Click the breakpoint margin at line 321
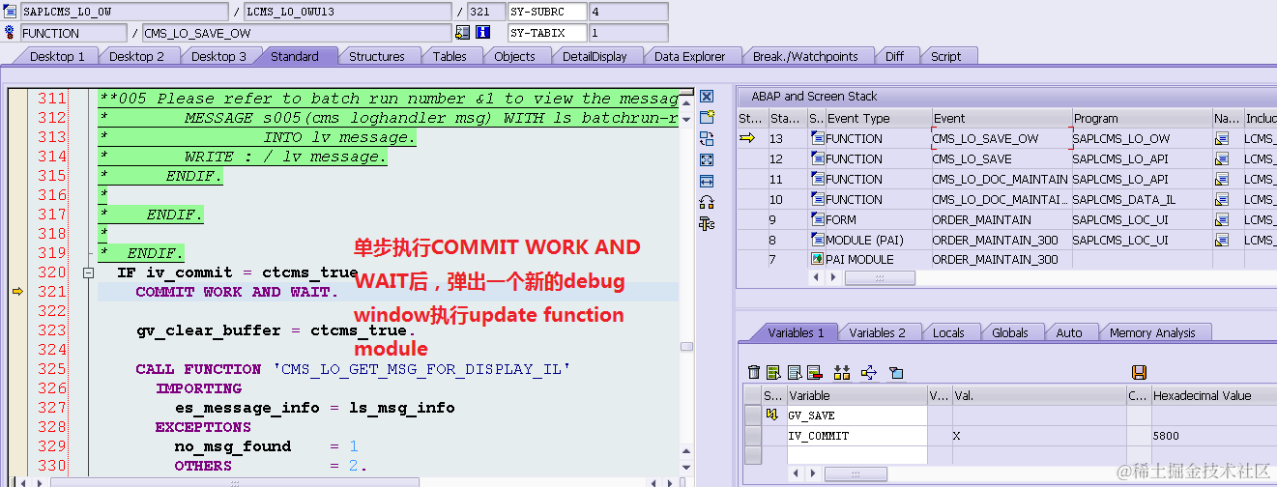1277x487 pixels. pyautogui.click(x=17, y=292)
